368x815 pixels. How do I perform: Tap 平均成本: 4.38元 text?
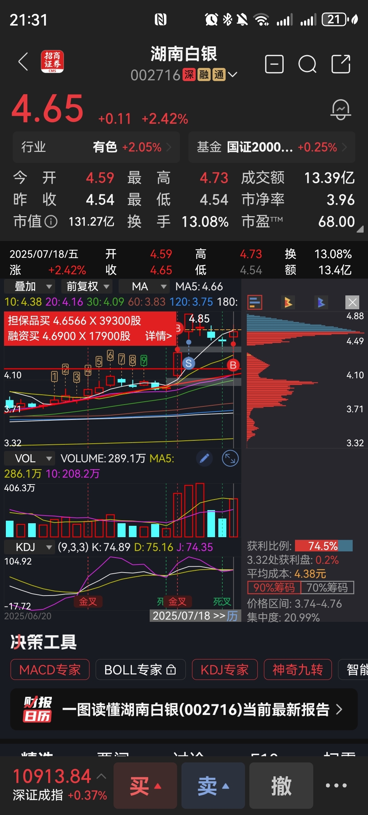[x=287, y=574]
